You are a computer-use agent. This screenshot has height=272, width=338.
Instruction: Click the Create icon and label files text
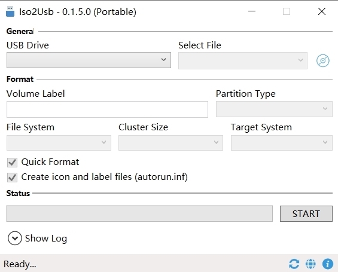(x=104, y=177)
